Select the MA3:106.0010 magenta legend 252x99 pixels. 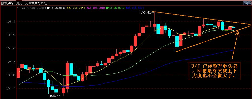[x=96, y=8]
